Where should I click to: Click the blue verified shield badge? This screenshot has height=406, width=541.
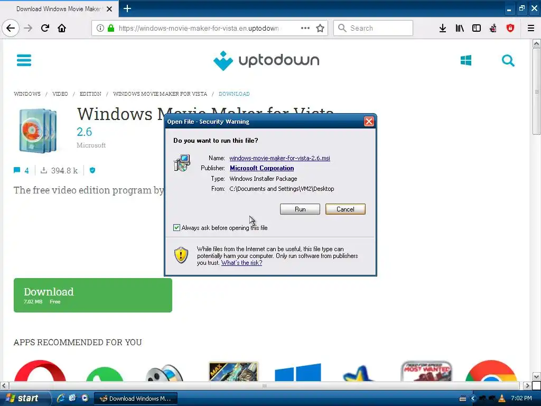(x=92, y=170)
